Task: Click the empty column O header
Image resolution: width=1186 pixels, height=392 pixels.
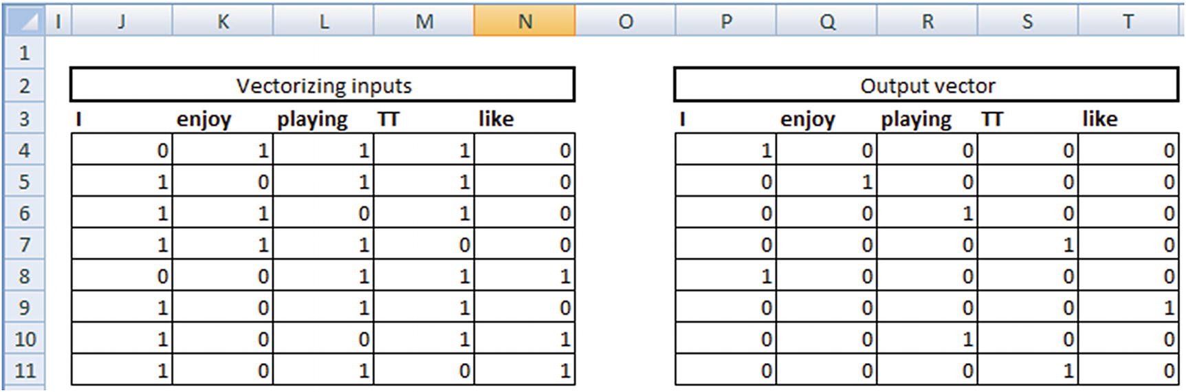Action: (625, 21)
